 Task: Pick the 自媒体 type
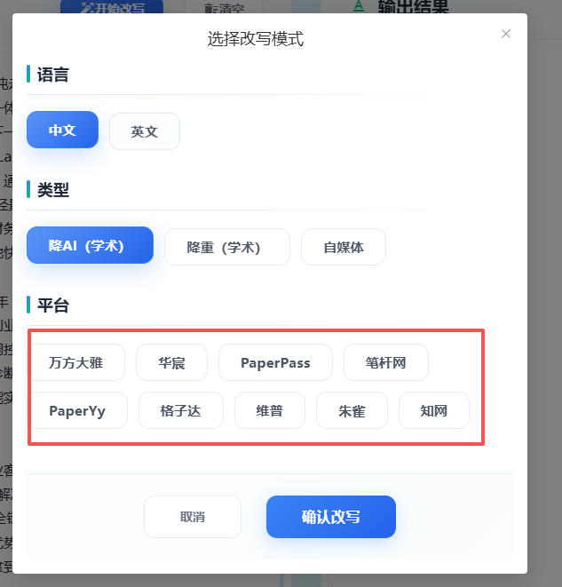(344, 247)
